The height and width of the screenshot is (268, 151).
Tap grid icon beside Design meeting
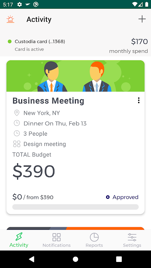(16, 144)
